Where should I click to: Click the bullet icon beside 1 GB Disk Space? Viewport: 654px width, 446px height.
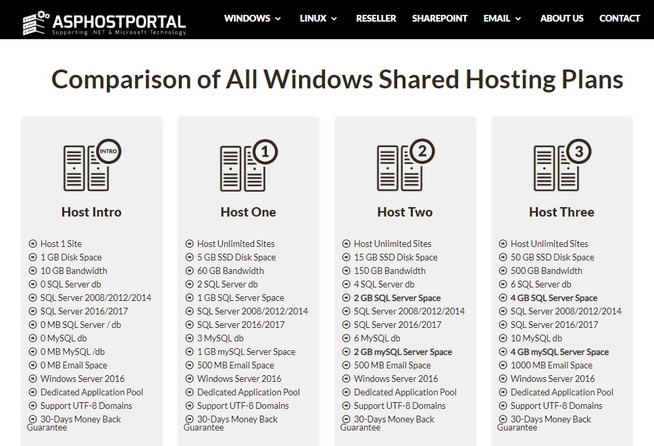(32, 257)
